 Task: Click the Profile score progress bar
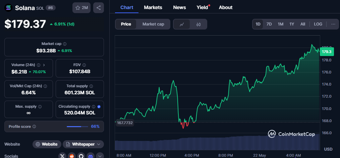click(x=77, y=126)
